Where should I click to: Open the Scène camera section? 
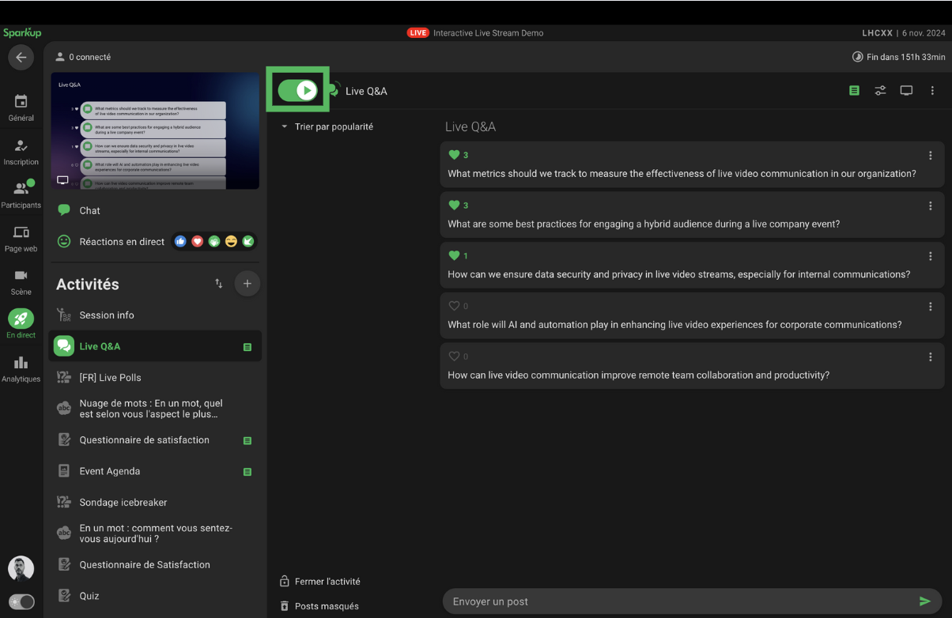pos(21,281)
